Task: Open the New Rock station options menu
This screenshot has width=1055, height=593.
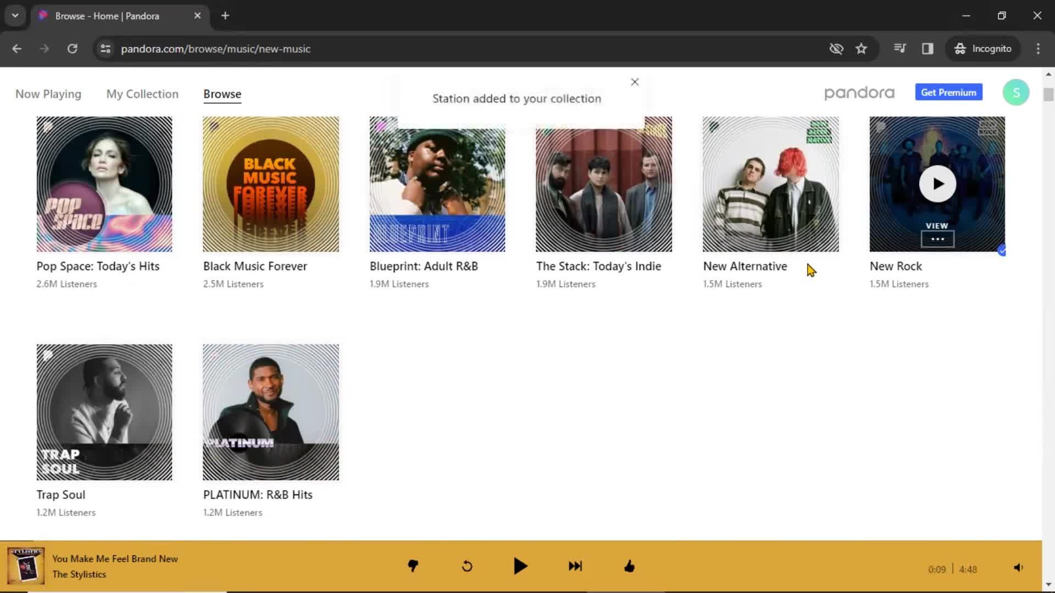Action: tap(937, 239)
